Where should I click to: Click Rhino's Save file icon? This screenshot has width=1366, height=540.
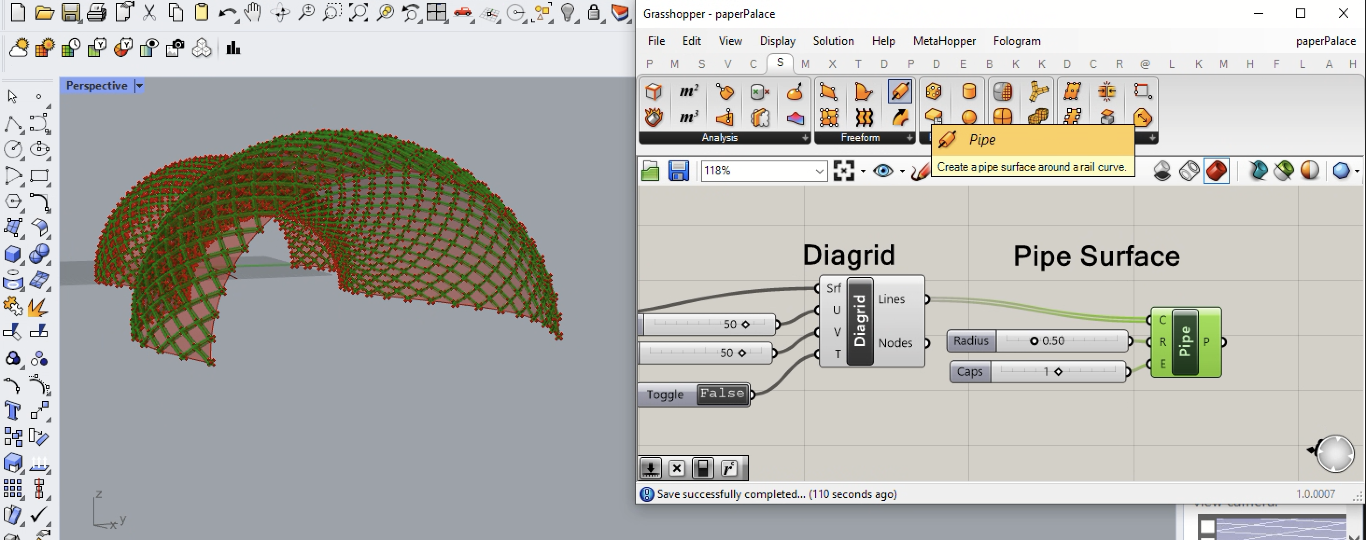coord(70,12)
